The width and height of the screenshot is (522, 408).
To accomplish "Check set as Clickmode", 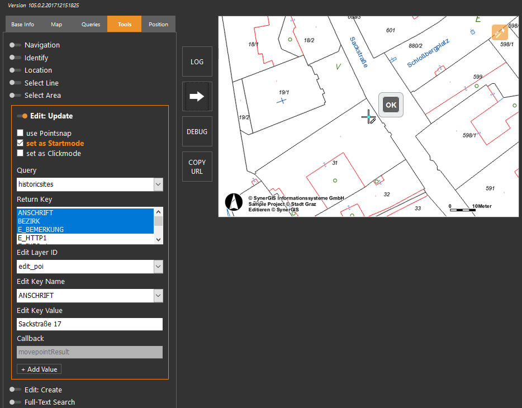I will point(20,153).
